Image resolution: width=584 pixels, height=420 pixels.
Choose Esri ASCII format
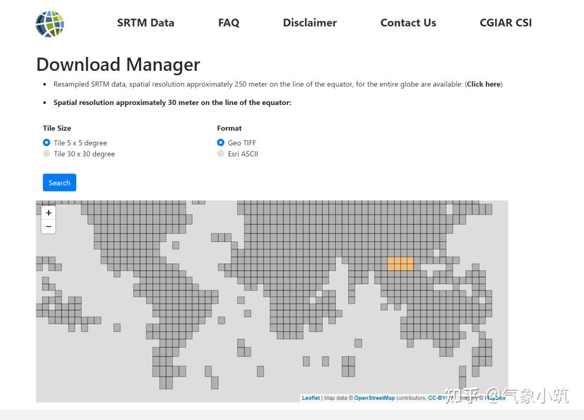221,154
